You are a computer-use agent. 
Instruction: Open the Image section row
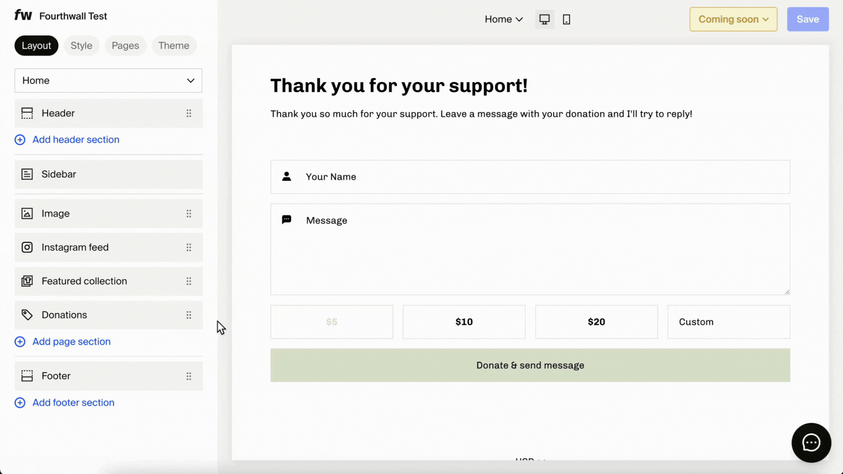109,213
